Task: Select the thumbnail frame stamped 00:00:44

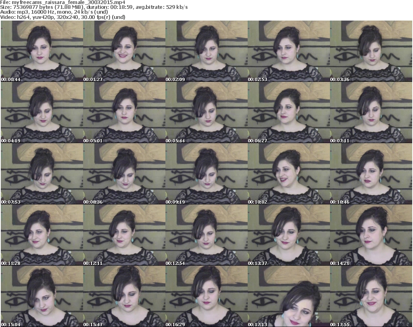Action: 42,51
